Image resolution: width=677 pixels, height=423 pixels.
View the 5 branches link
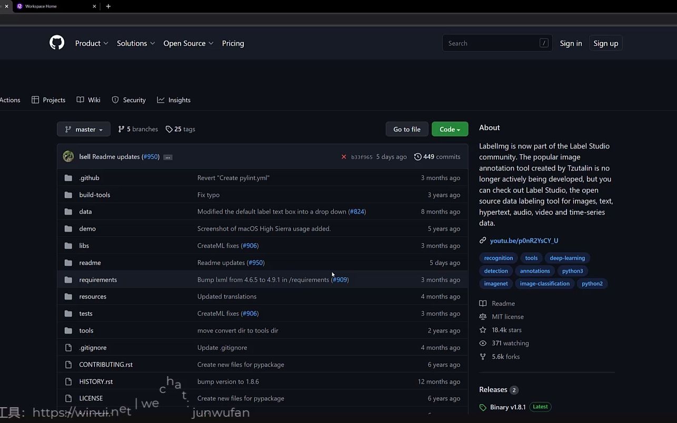(x=138, y=129)
